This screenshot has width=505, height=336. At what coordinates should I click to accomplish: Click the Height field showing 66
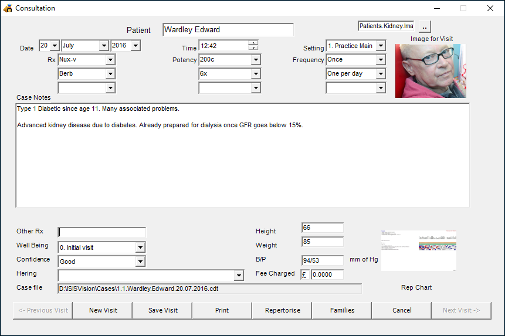[x=323, y=228]
